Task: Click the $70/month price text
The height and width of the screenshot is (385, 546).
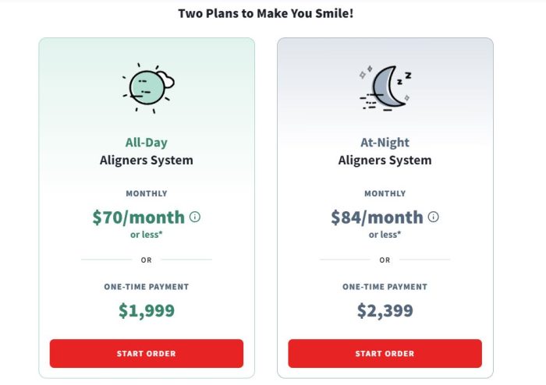Action: click(x=139, y=217)
